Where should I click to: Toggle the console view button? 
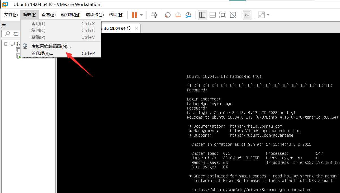[x=247, y=15]
